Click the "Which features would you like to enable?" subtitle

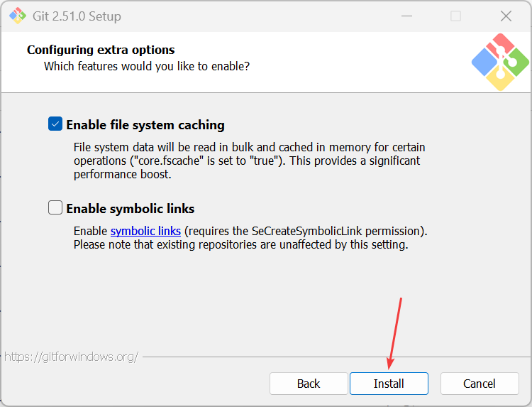pos(147,66)
